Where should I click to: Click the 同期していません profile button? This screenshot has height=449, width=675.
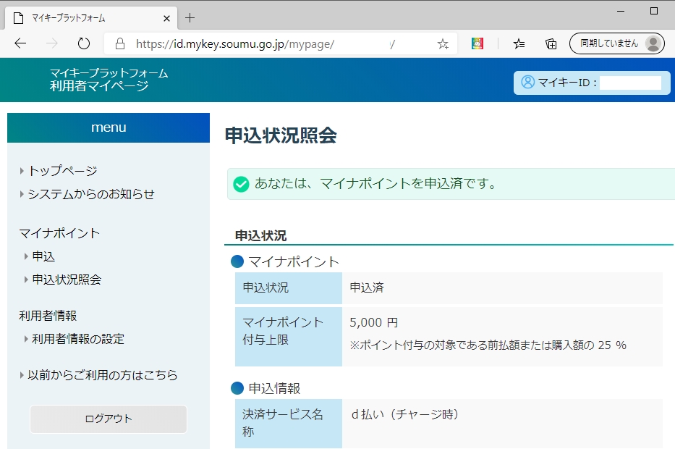tap(617, 43)
